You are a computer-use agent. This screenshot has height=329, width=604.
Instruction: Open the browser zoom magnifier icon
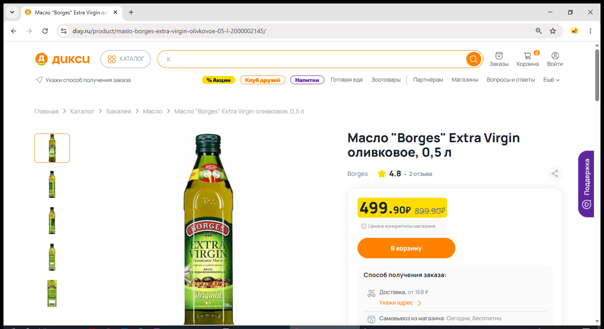[539, 31]
